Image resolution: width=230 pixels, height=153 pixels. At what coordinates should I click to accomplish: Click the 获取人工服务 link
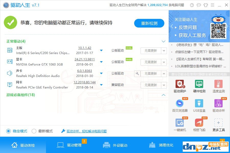click(192, 35)
